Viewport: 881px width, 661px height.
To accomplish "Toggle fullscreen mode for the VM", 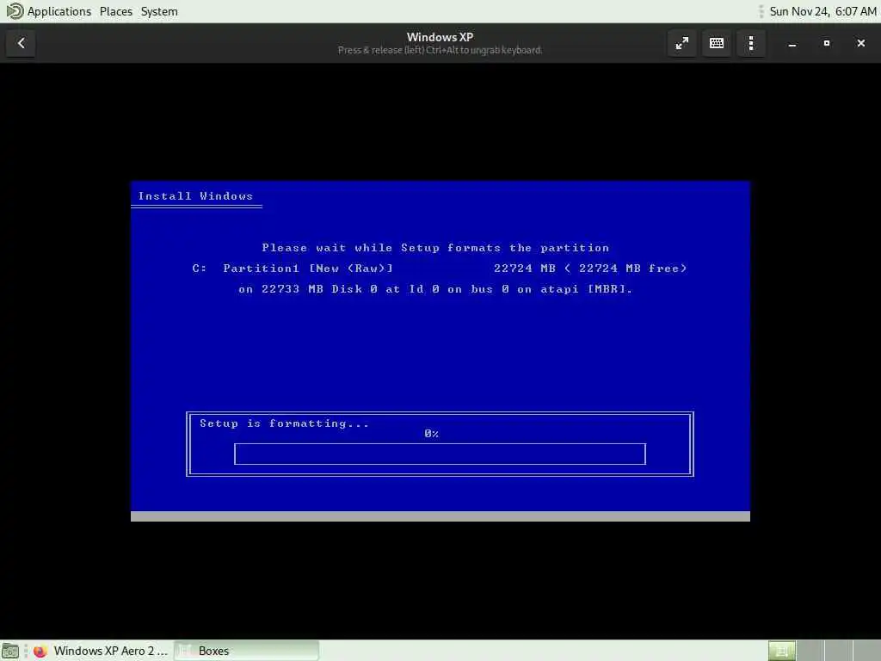I will [682, 43].
